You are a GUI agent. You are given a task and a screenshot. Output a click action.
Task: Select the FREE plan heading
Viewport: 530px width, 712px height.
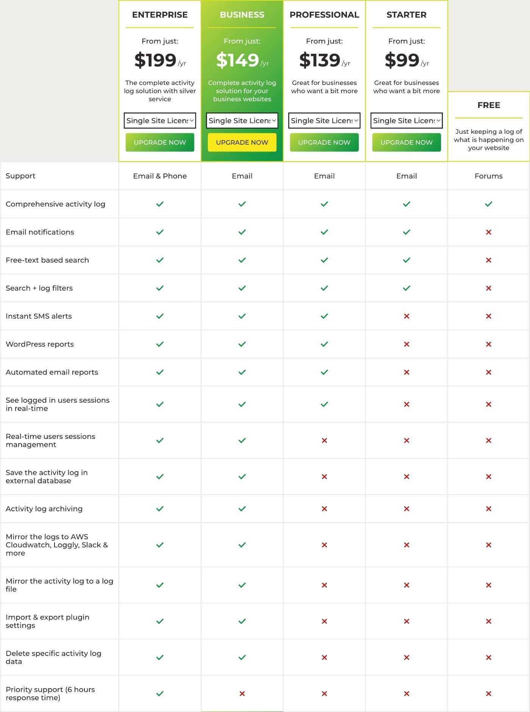pos(489,105)
